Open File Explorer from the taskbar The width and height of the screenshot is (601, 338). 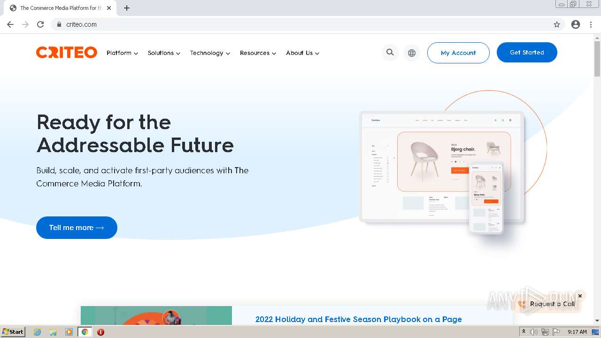(x=53, y=332)
